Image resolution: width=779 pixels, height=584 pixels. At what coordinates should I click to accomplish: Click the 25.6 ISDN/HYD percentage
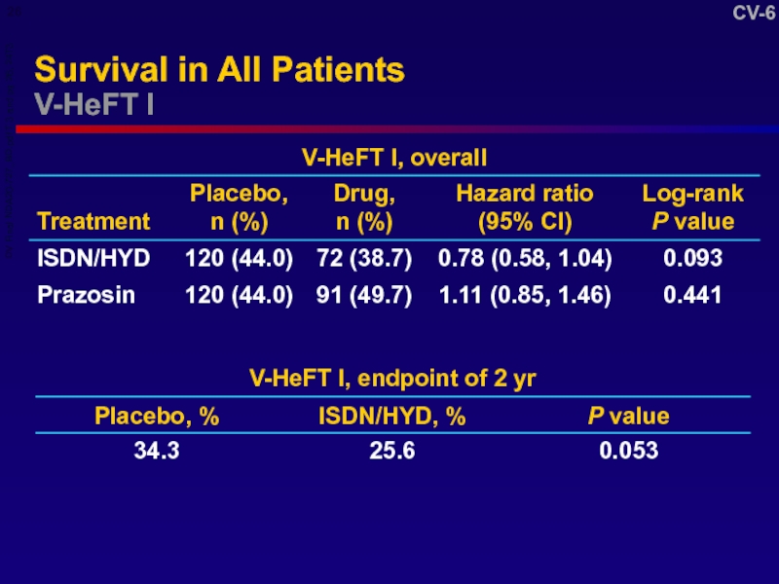(391, 451)
